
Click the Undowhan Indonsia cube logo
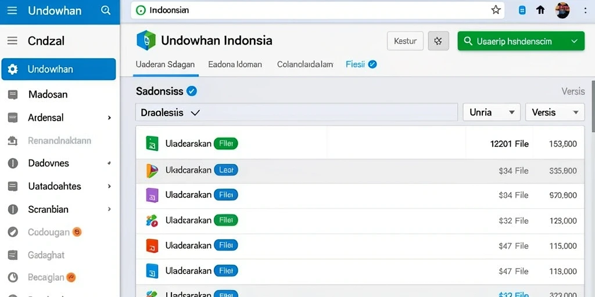point(146,40)
